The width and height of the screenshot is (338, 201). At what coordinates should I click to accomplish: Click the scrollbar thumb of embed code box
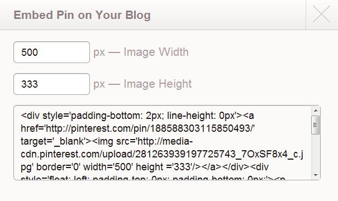tap(316, 125)
